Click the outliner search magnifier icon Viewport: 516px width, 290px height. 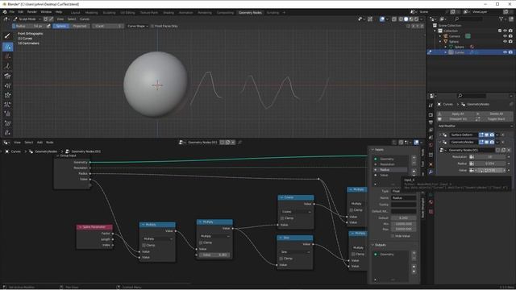(x=457, y=19)
